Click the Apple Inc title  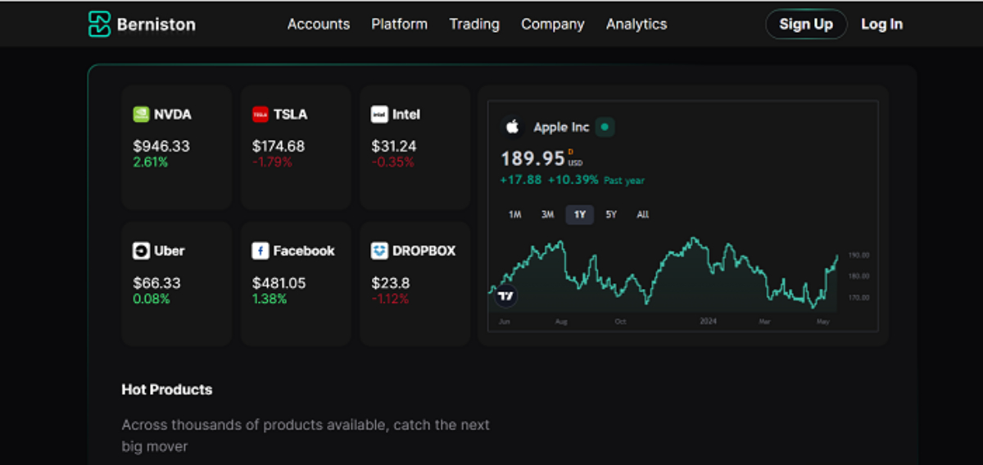(561, 127)
